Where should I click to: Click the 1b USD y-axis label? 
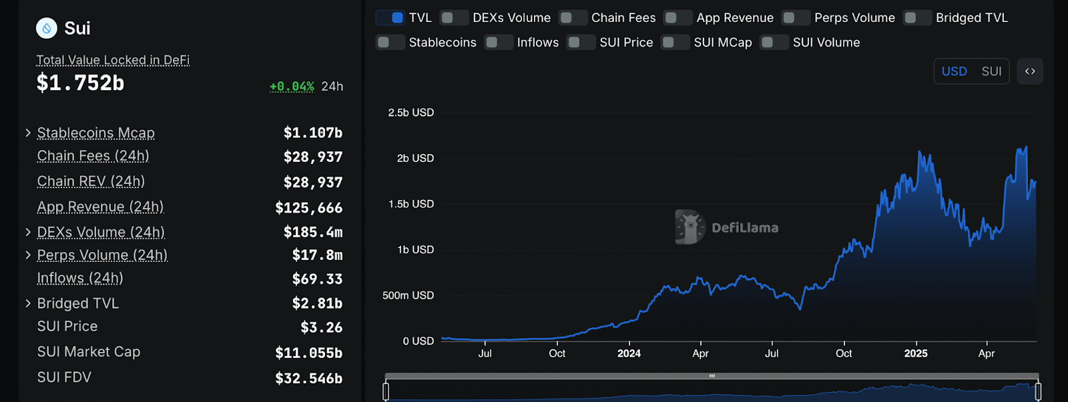pos(416,249)
